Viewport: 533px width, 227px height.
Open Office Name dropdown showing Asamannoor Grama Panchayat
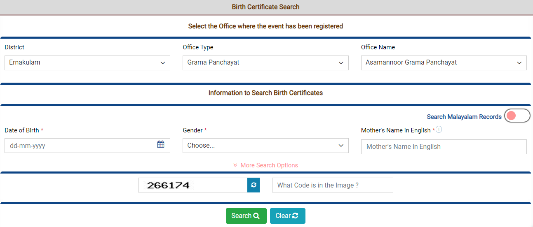444,63
